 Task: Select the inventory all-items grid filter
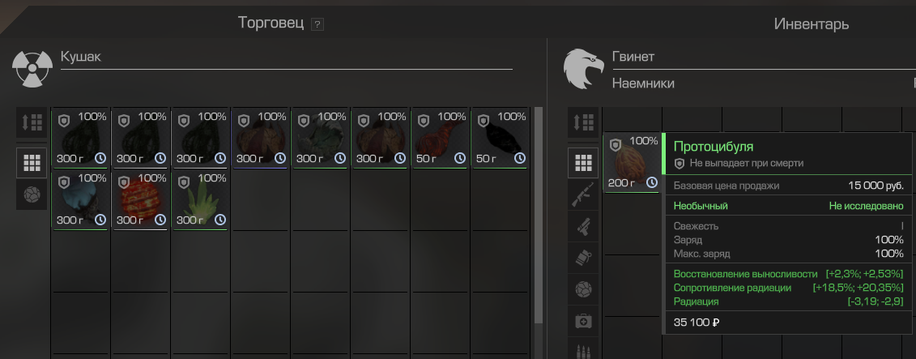point(583,163)
